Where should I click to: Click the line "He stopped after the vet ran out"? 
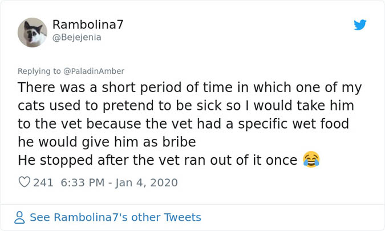[157, 160]
